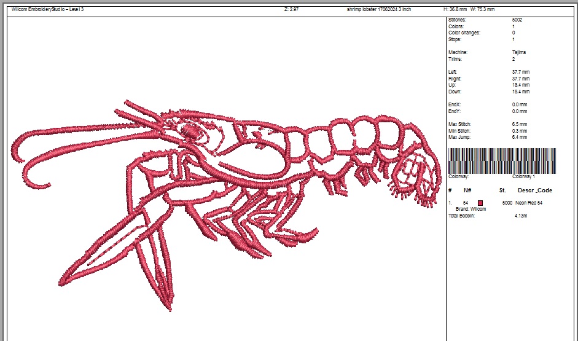578x341 pixels.
Task: Click the height and width dimensions text
Action: 469,10
